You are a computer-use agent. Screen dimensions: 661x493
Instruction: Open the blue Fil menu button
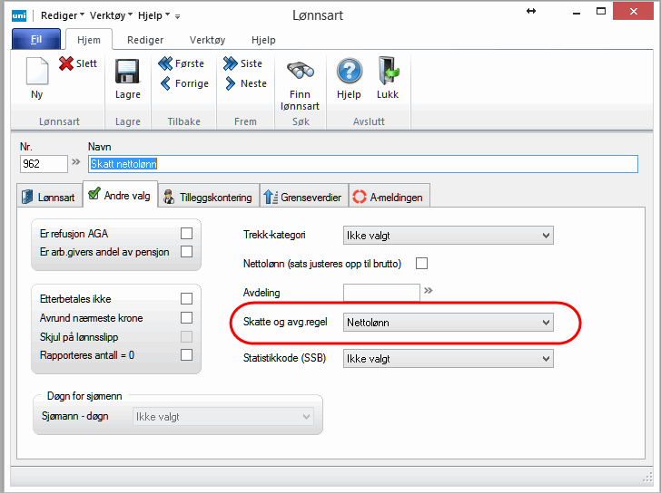click(36, 40)
